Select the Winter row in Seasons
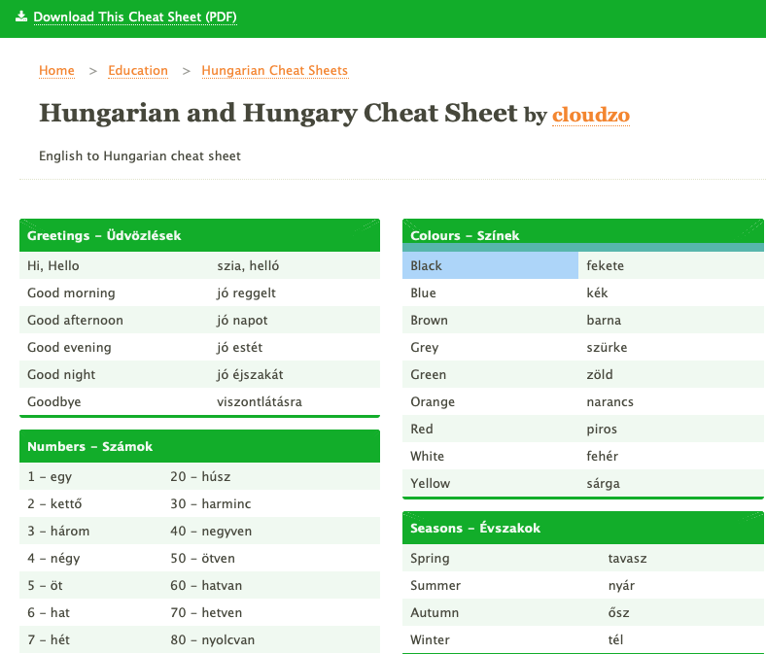 pyautogui.click(x=430, y=639)
